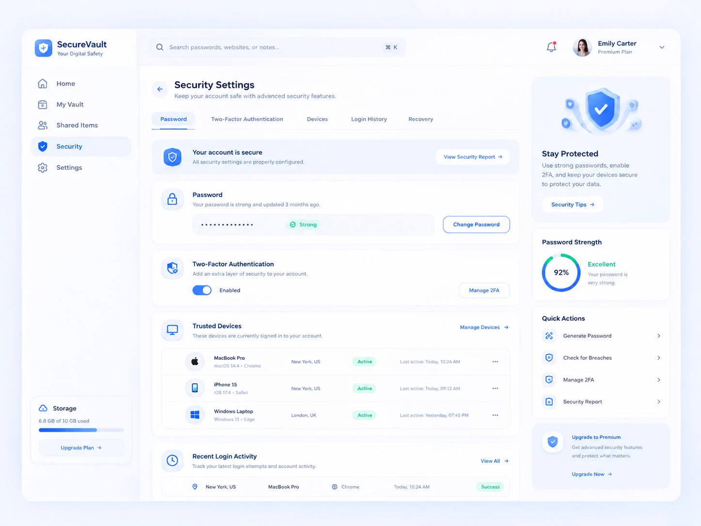Click the Shared Items people icon
This screenshot has height=526, width=701.
43,125
